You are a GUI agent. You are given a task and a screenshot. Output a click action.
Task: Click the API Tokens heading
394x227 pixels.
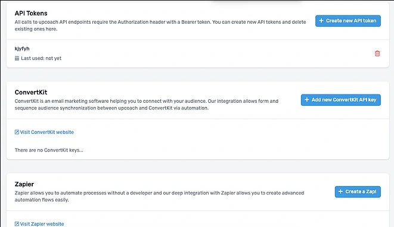(x=31, y=13)
